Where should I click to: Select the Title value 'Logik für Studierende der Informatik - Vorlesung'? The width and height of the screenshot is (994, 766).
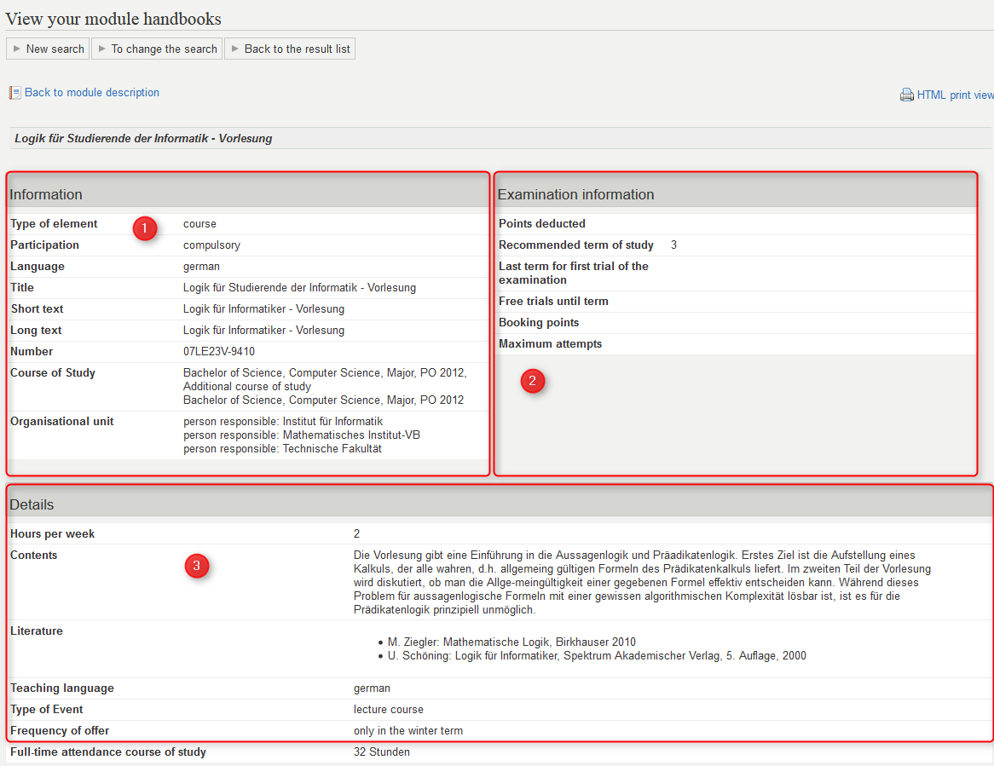pos(300,288)
